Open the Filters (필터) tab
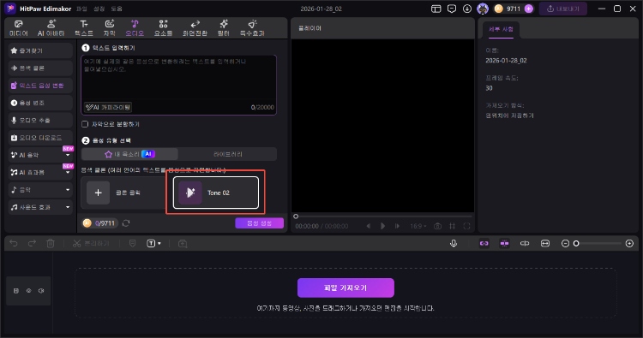This screenshot has height=338, width=643. coord(224,28)
